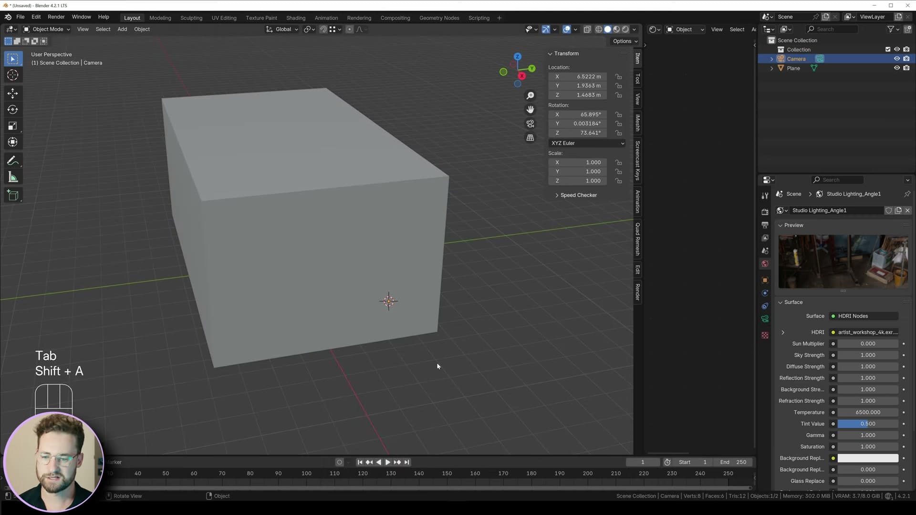The height and width of the screenshot is (515, 916).
Task: Lock the Scale Y transform
Action: coord(619,172)
